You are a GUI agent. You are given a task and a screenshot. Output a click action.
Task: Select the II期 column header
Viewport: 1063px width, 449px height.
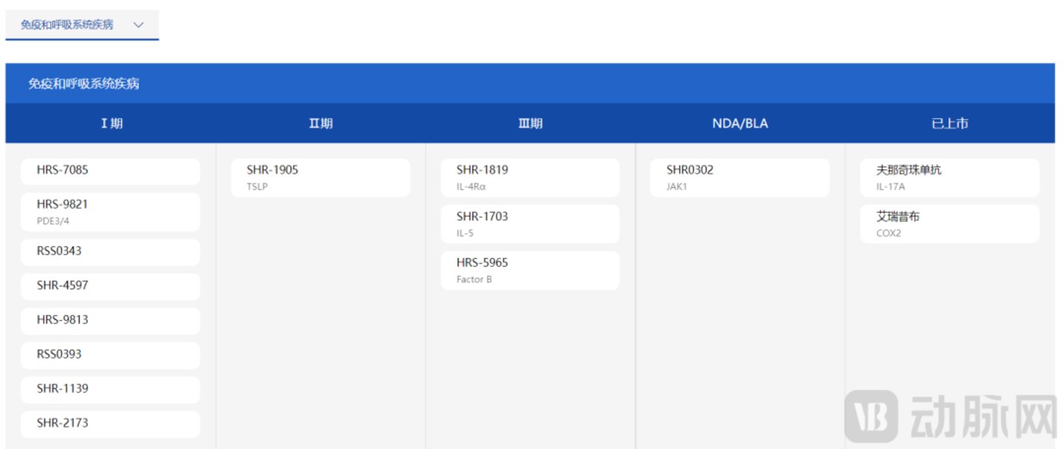(320, 123)
